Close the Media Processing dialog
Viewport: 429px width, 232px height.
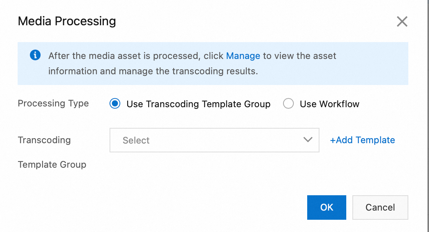(x=402, y=21)
